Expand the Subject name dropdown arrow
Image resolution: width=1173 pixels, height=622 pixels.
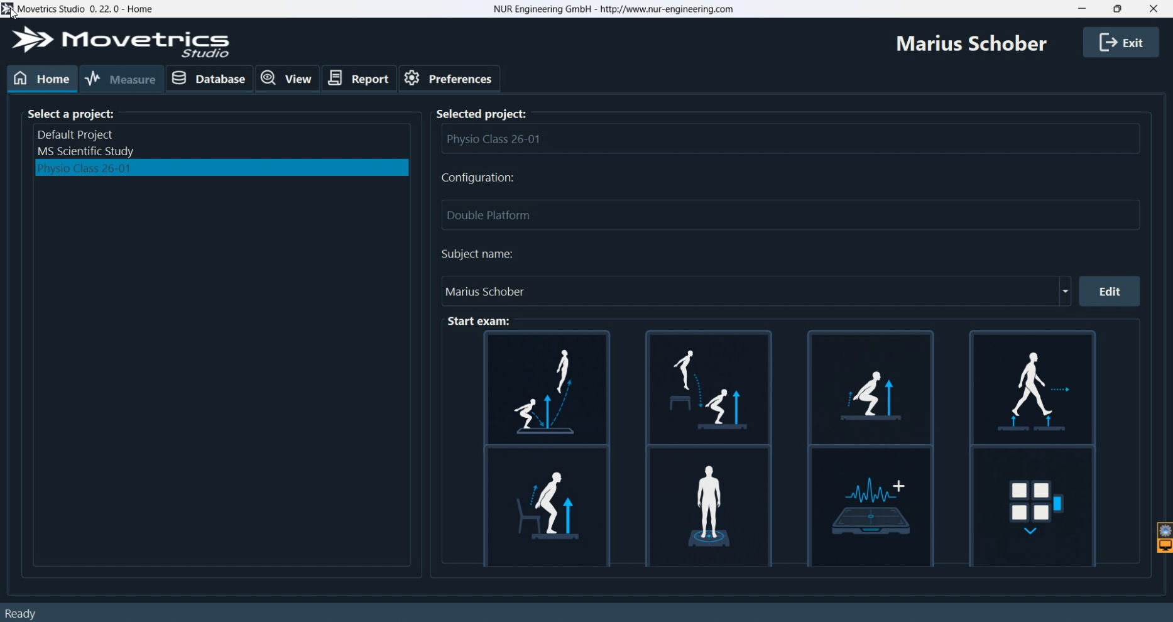click(1066, 292)
